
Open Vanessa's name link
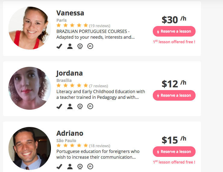(70, 13)
